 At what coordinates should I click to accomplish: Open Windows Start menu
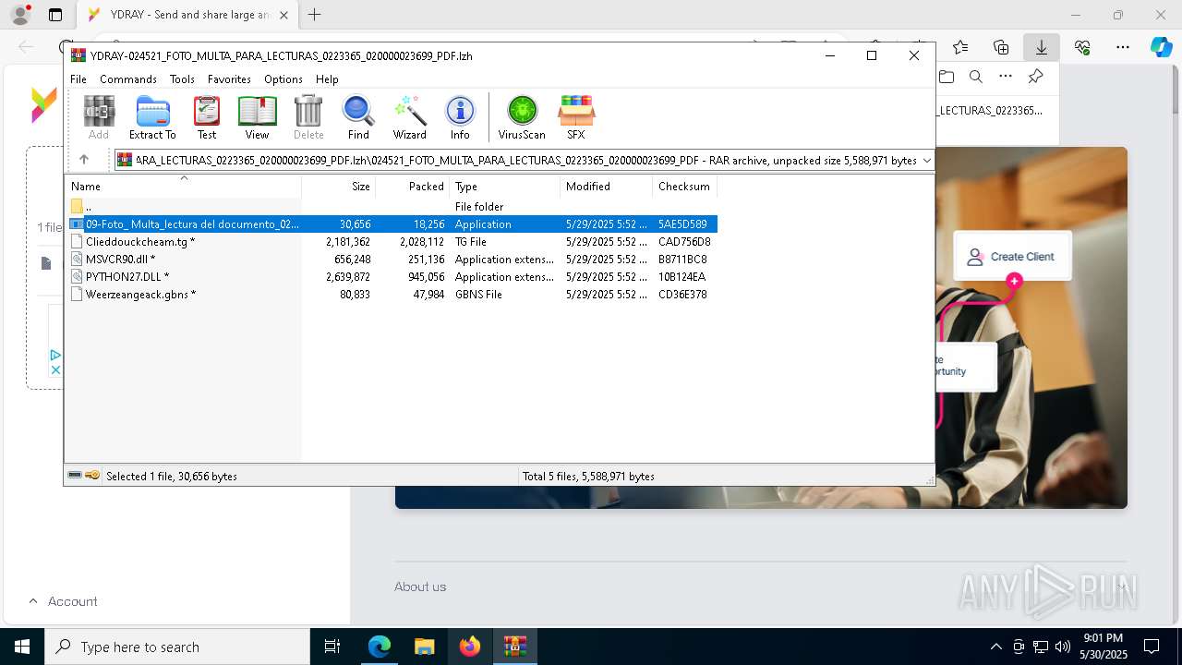click(x=22, y=647)
